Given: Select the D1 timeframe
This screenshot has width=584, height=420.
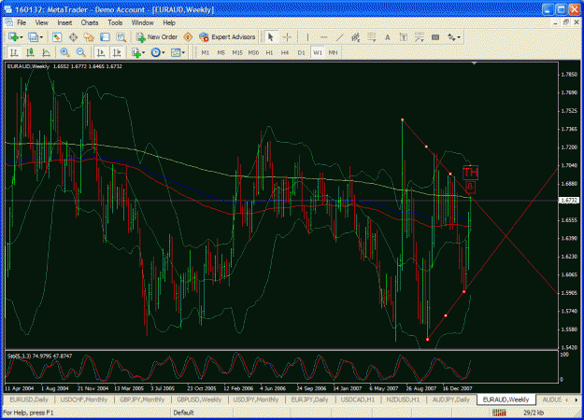Looking at the screenshot, I should pos(301,53).
